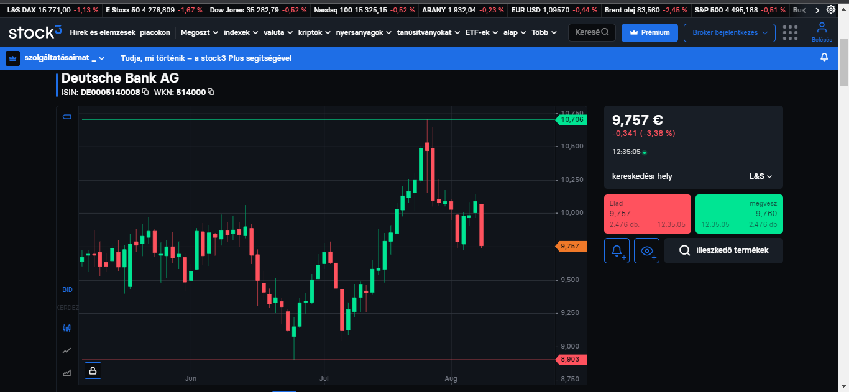Expand the indexek menu
The width and height of the screenshot is (849, 392).
(x=241, y=32)
